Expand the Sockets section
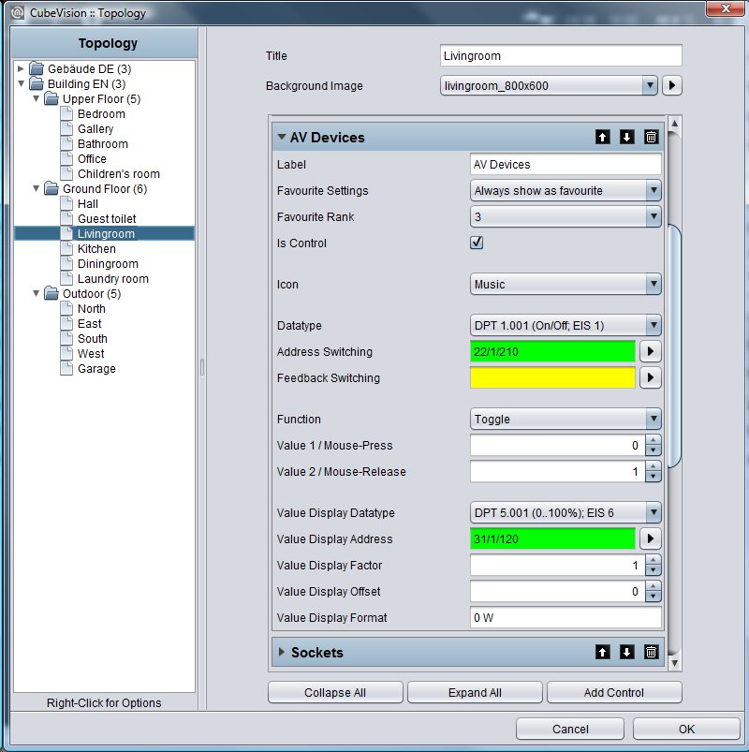Viewport: 749px width, 752px height. [x=282, y=652]
